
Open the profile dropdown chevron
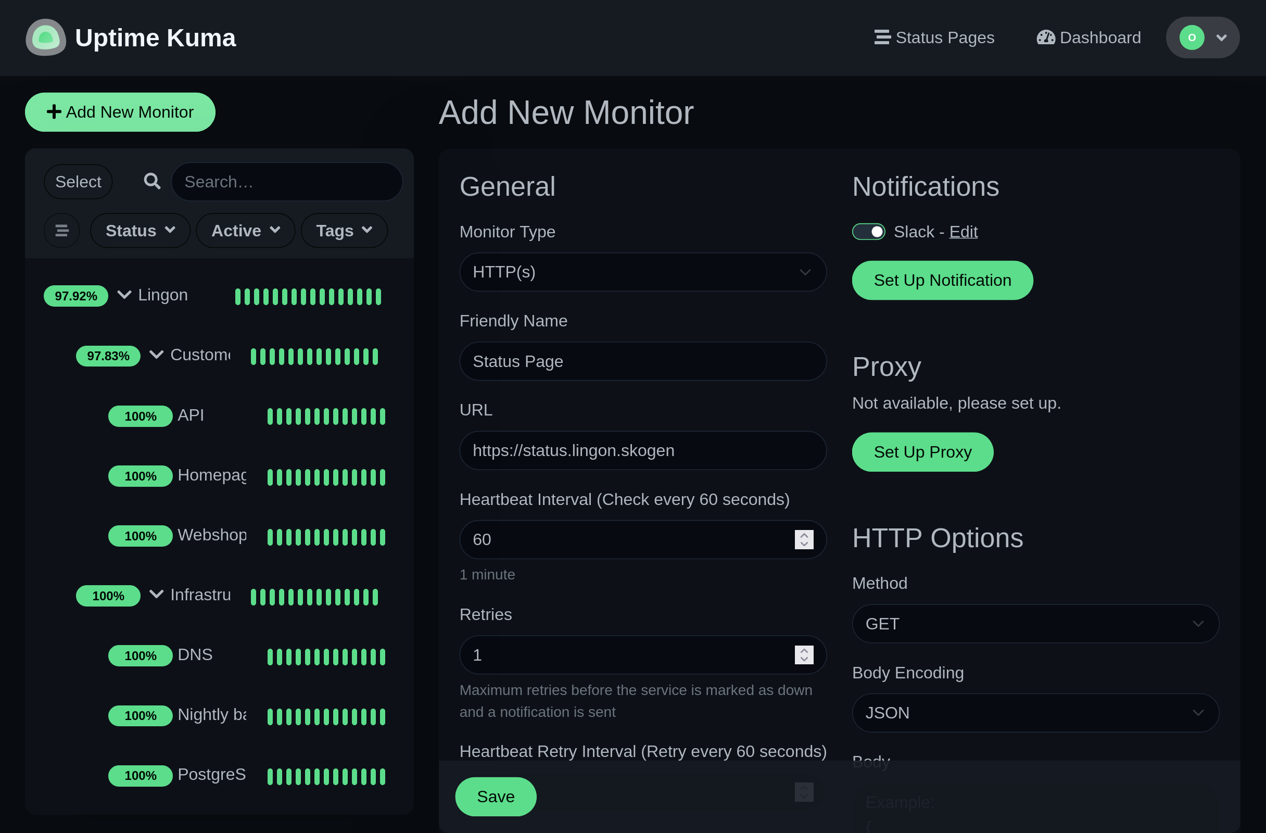point(1221,38)
